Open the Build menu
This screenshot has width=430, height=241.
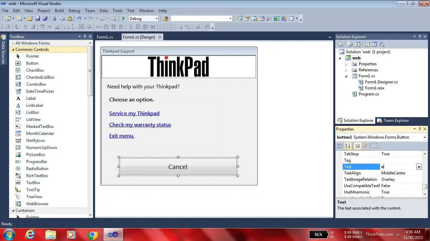click(x=59, y=11)
